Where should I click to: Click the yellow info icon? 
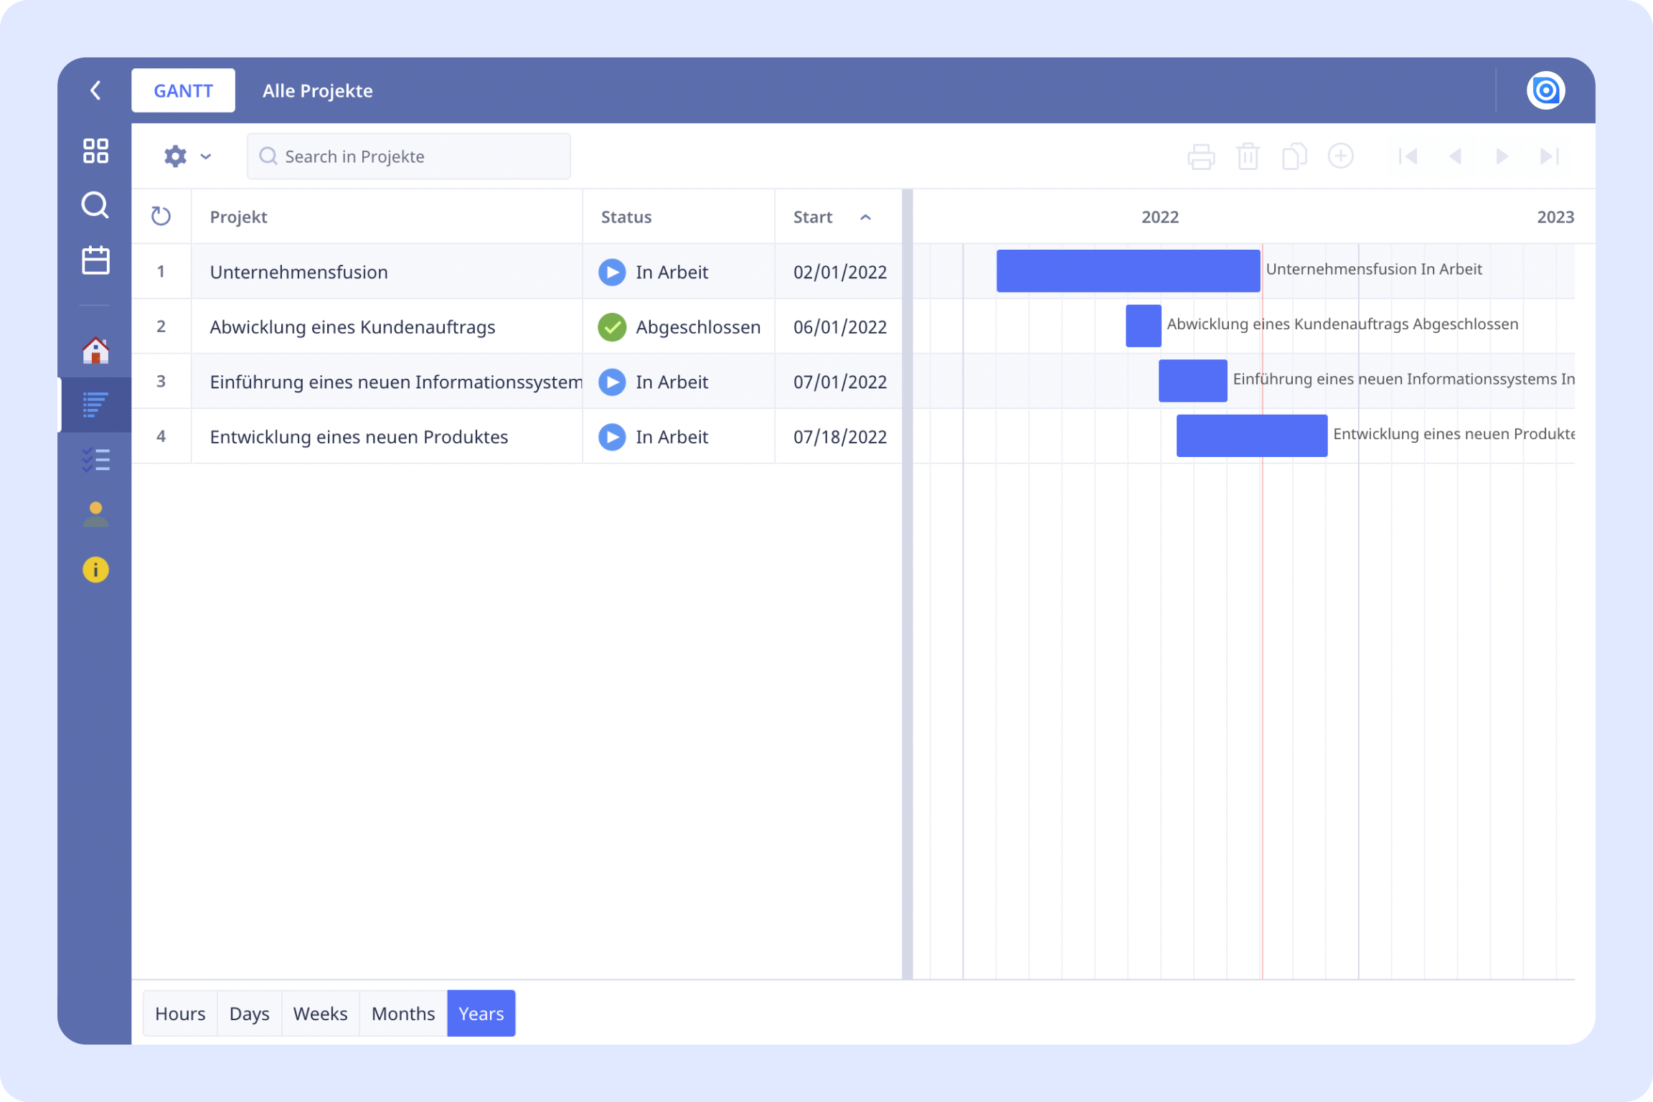pos(95,570)
